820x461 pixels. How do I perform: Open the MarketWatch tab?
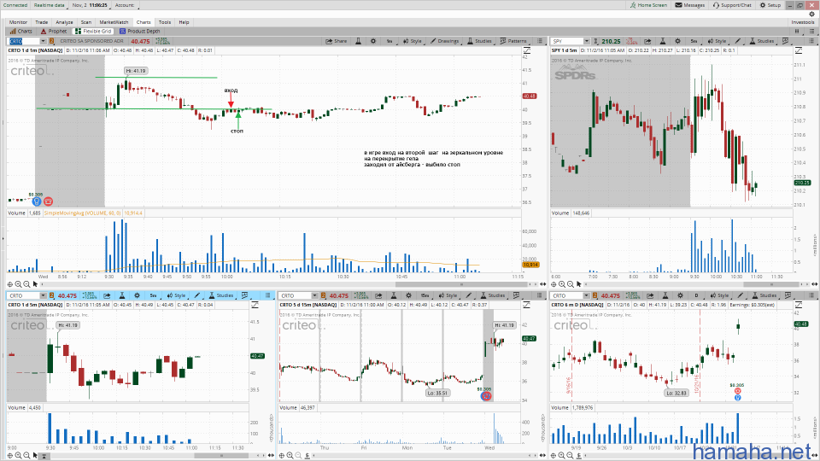114,22
